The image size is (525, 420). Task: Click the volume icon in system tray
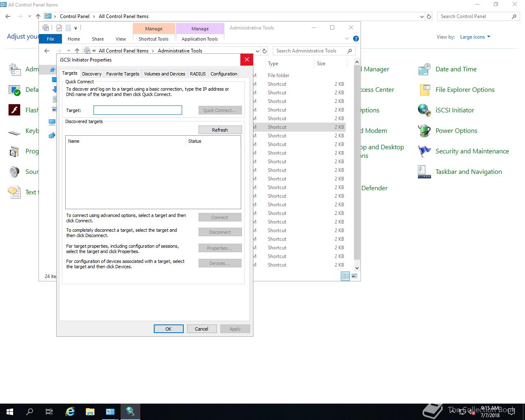click(471, 412)
